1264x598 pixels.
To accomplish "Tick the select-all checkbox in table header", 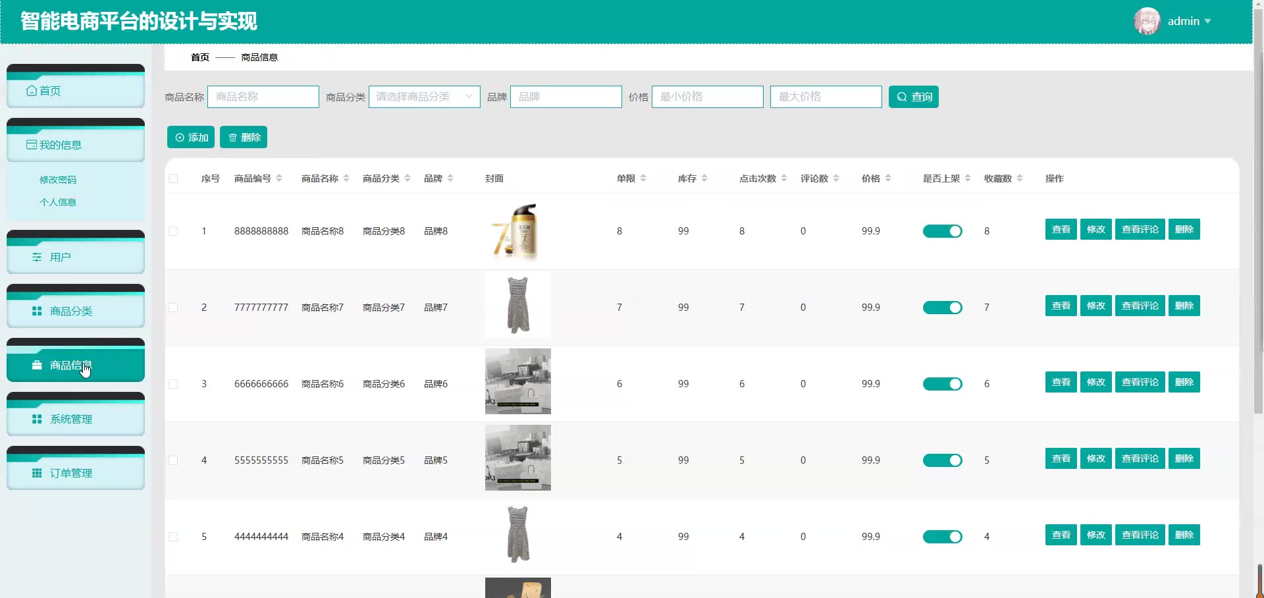I will [x=173, y=178].
